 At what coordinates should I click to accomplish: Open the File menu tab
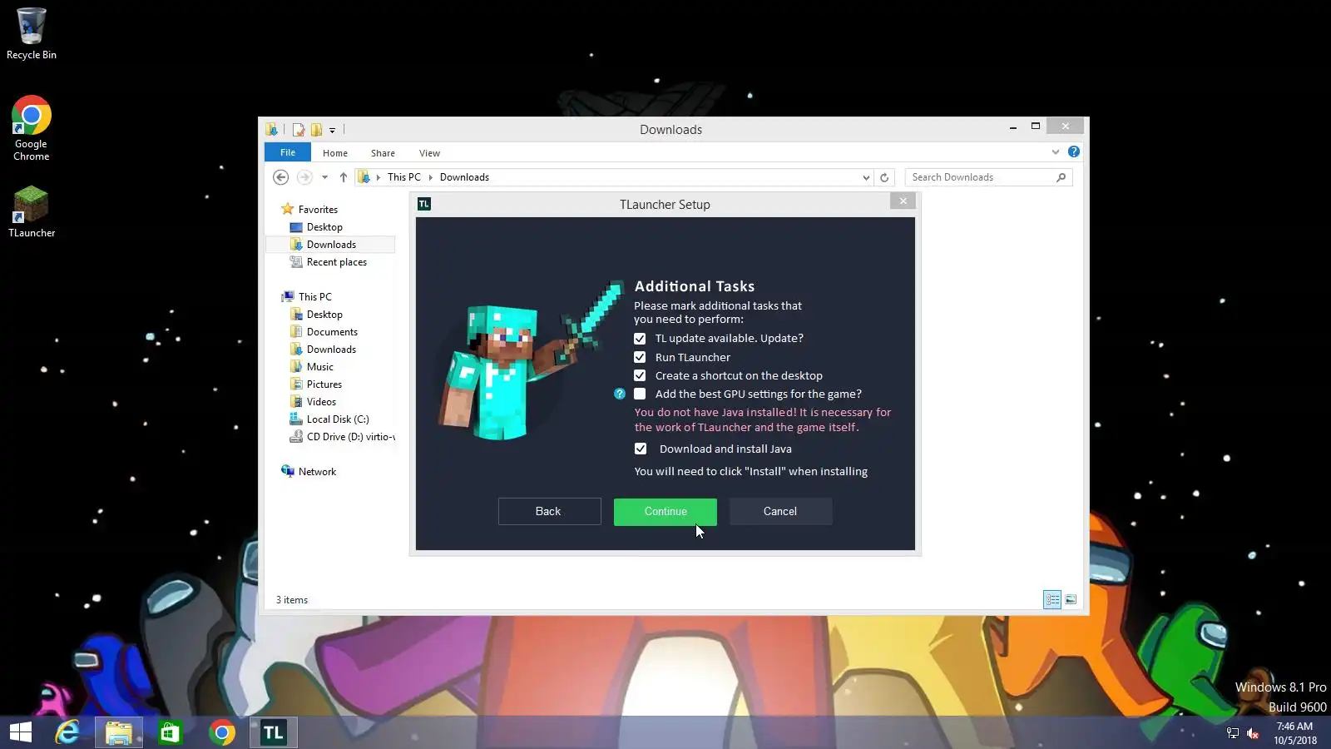click(x=288, y=152)
